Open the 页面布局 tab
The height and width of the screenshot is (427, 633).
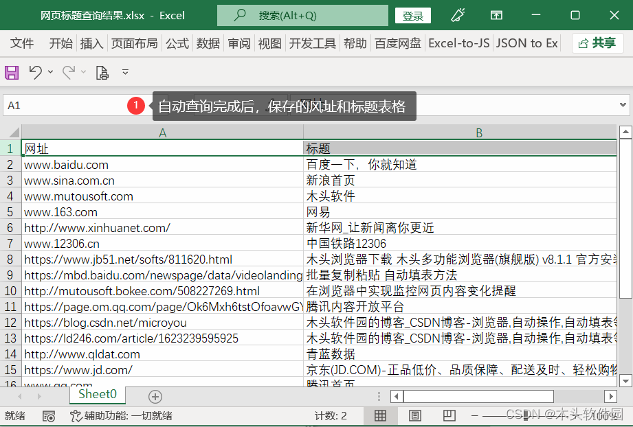coord(135,43)
